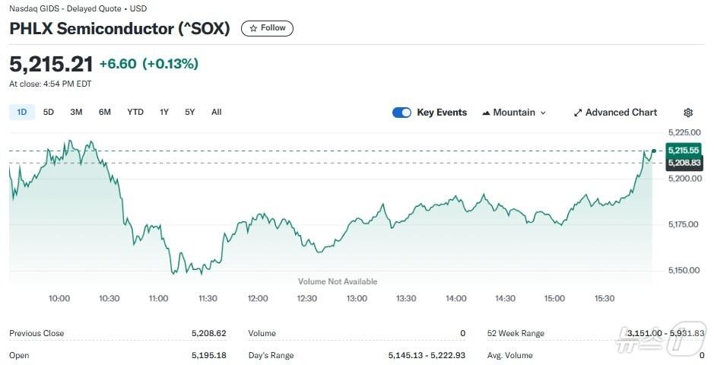The image size is (714, 365).
Task: Click the star icon in Follow button
Action: point(253,28)
